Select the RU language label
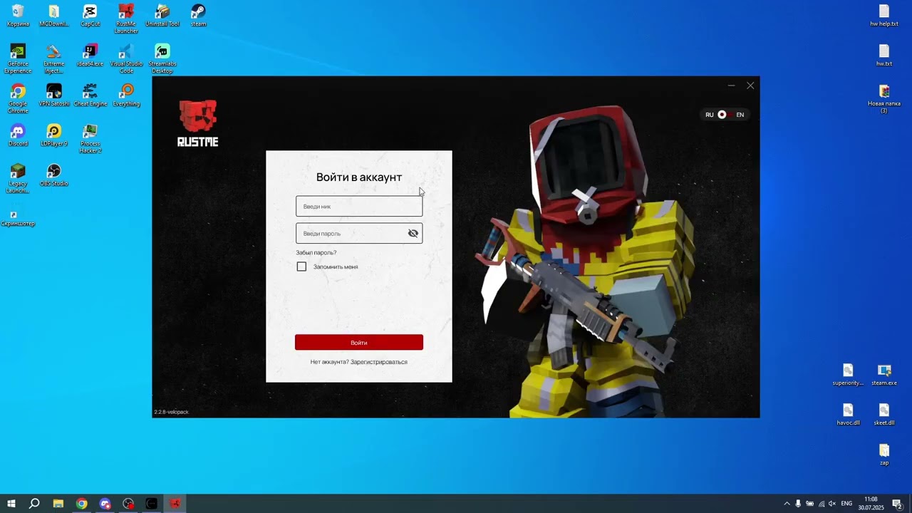 (710, 115)
